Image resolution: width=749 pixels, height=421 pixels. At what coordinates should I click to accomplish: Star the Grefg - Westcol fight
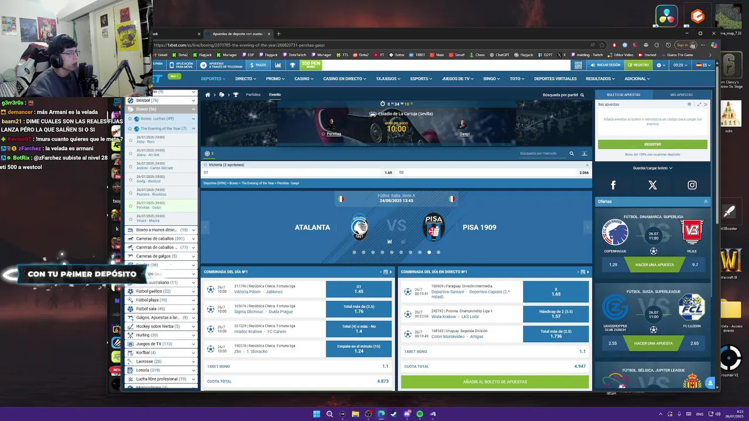pyautogui.click(x=130, y=180)
